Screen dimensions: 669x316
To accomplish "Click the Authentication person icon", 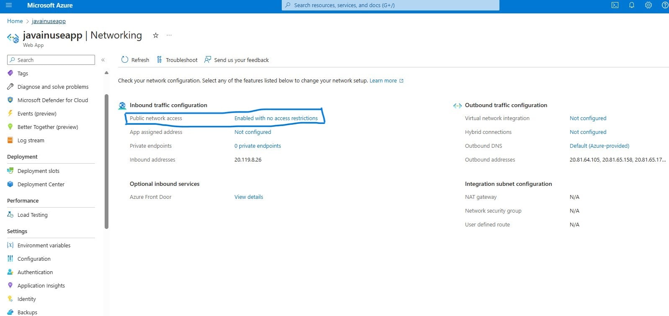I will [10, 272].
